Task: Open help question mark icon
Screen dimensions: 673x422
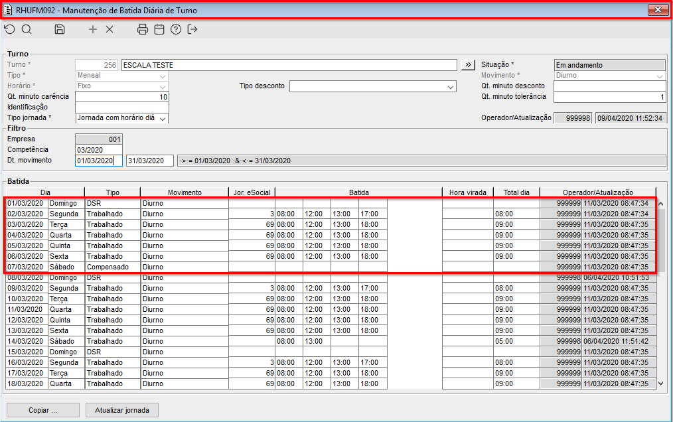Action: click(176, 29)
